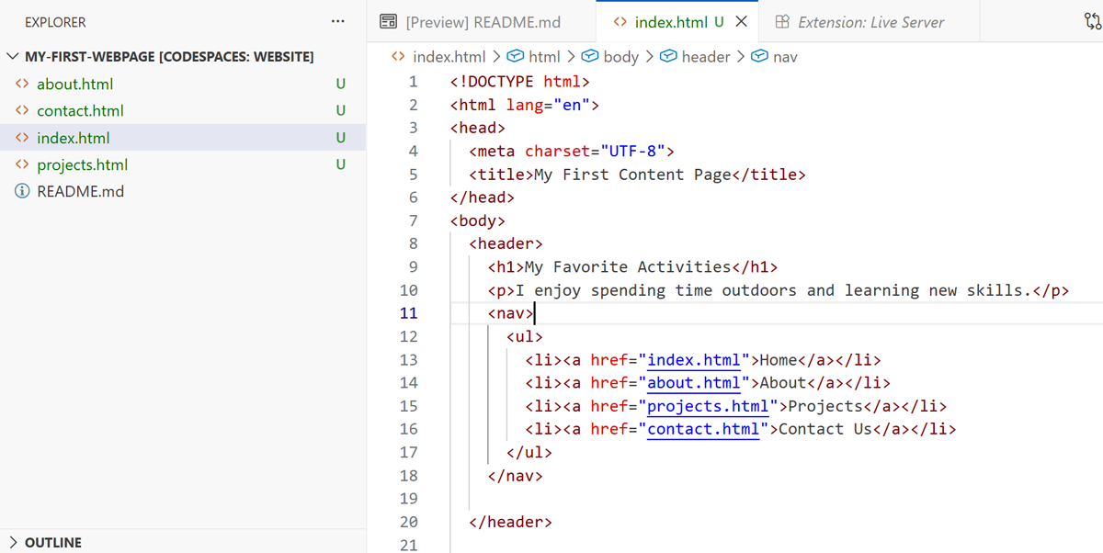Open projects.html from the Explorer
Image resolution: width=1103 pixels, height=553 pixels.
tap(83, 165)
